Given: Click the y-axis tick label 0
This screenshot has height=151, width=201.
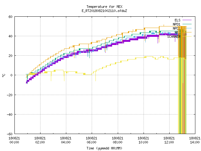Looking at the screenshot, I should pyautogui.click(x=12, y=75).
